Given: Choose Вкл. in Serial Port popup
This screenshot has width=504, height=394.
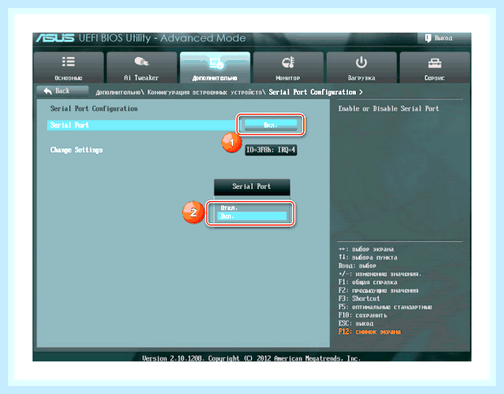Looking at the screenshot, I should tap(252, 217).
